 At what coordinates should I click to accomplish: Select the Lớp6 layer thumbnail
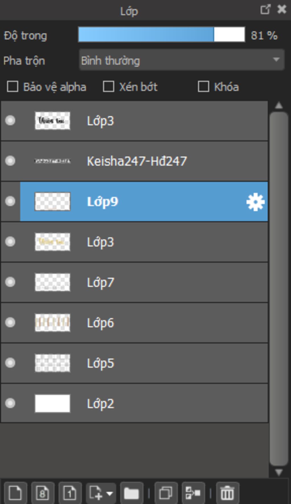pyautogui.click(x=52, y=322)
